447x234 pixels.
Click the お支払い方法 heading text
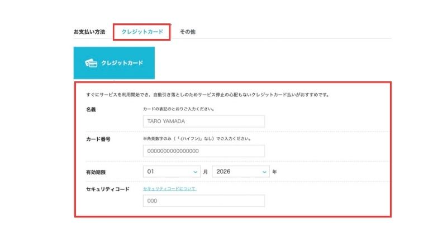pyautogui.click(x=89, y=32)
